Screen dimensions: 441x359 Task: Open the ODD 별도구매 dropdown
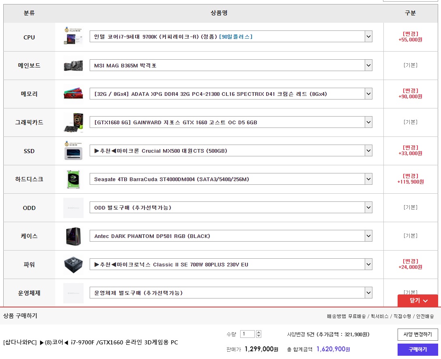point(231,208)
